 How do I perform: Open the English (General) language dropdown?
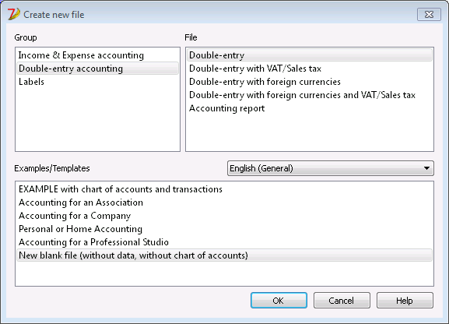tap(331, 168)
